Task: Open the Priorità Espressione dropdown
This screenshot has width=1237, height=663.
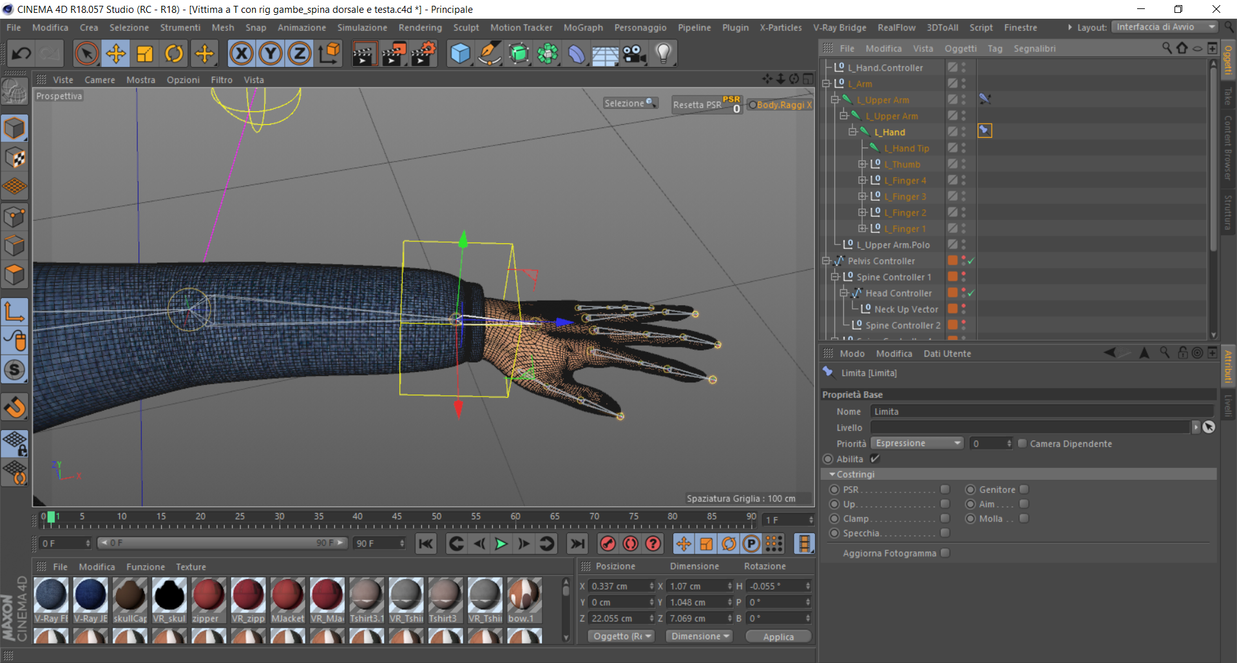Action: point(917,444)
